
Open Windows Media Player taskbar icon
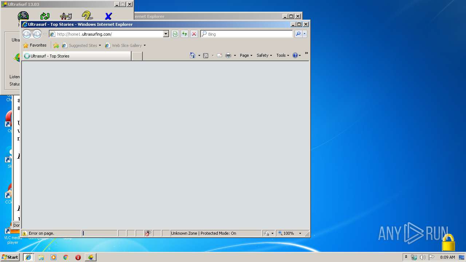click(x=54, y=257)
